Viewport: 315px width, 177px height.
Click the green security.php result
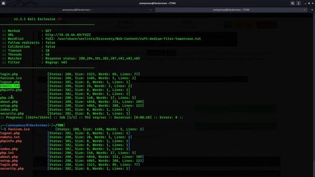(x=12, y=114)
